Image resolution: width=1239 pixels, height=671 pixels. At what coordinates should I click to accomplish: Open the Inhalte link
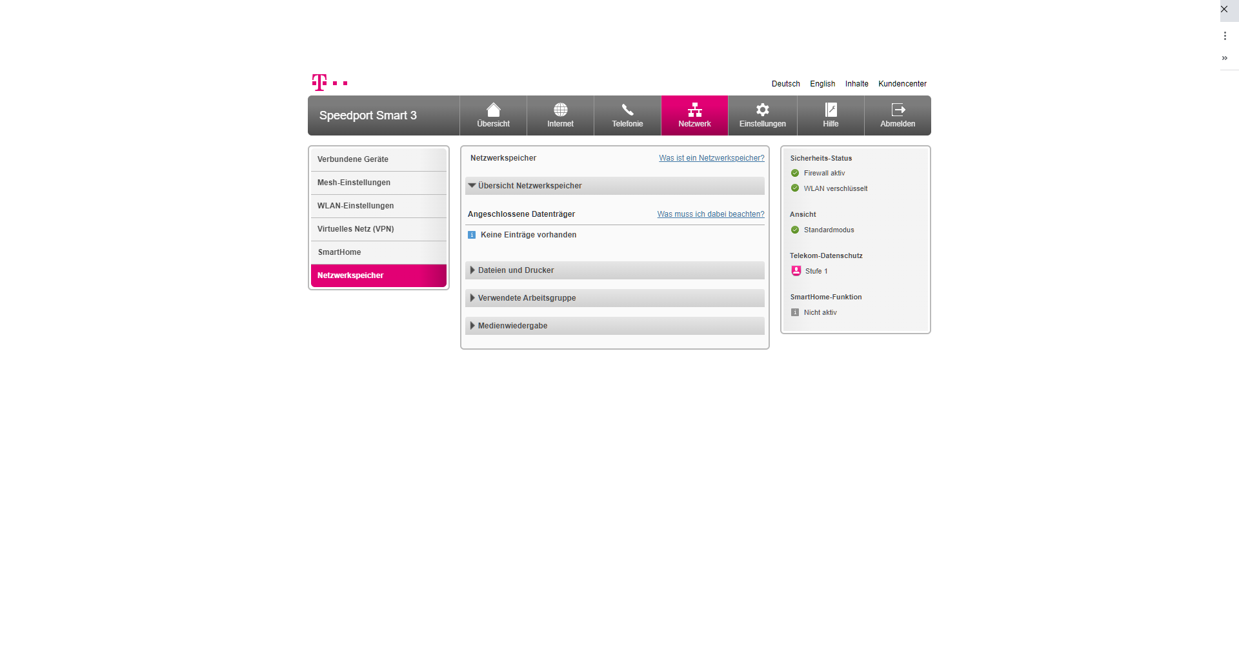(856, 84)
